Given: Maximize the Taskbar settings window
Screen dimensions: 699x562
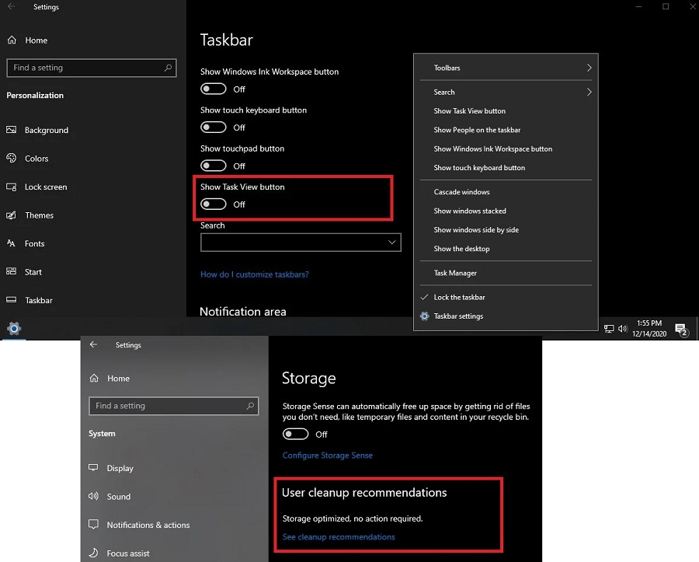Looking at the screenshot, I should coord(666,7).
